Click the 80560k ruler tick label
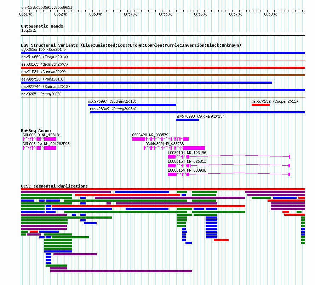The image size is (315, 285). 200,14
